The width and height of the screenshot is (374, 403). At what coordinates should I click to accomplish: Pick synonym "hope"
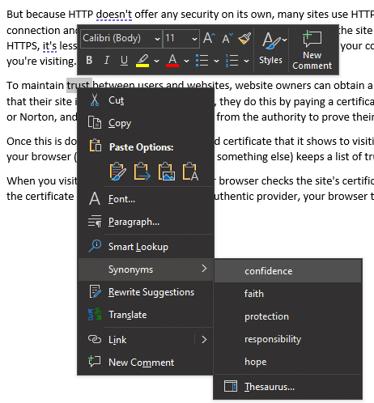coord(287,362)
